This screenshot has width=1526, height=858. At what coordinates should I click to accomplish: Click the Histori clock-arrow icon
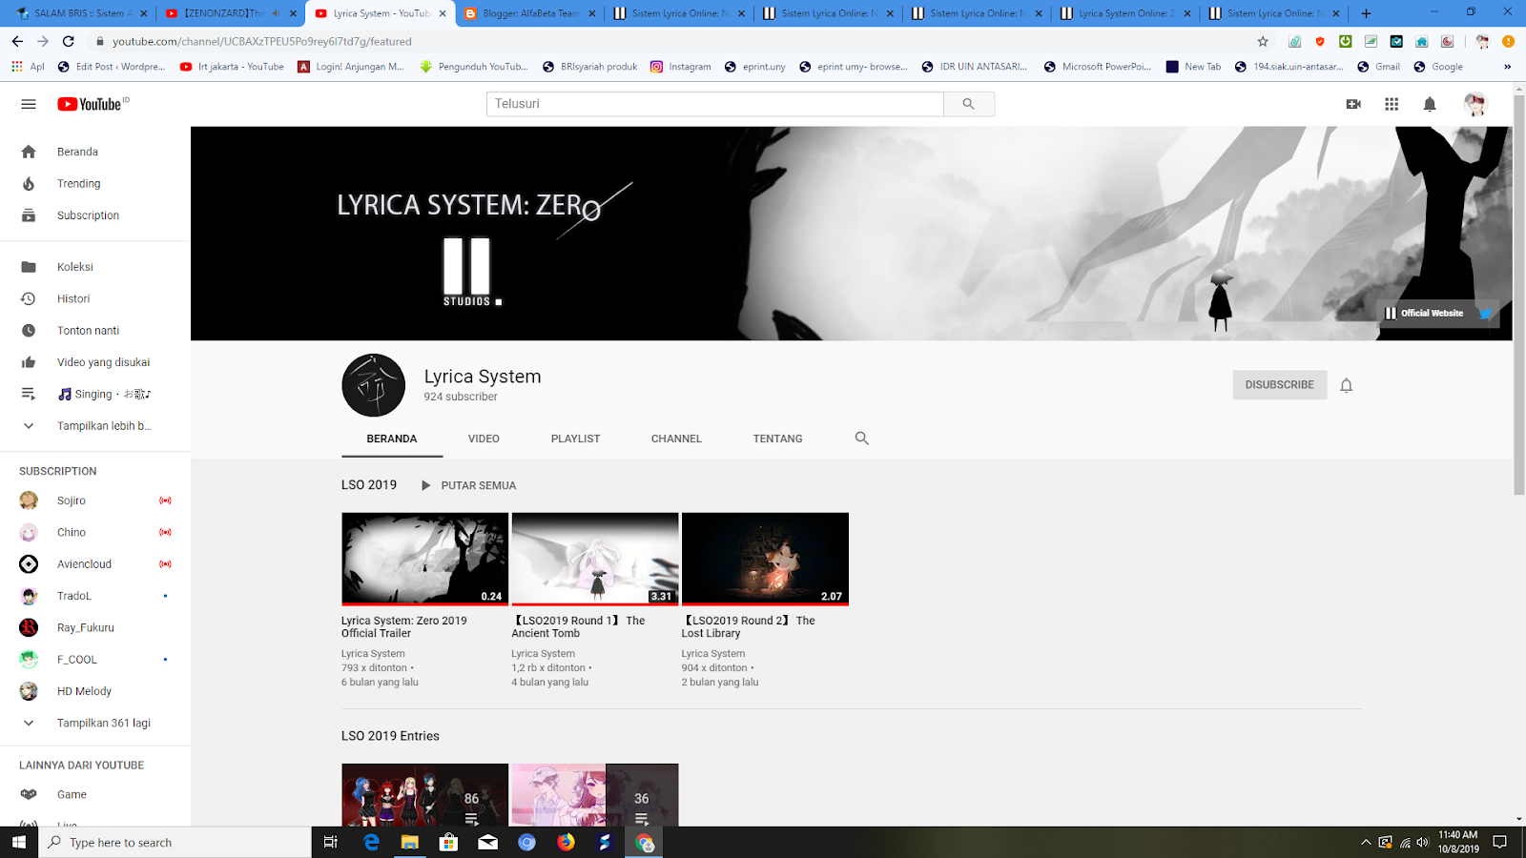pos(29,298)
